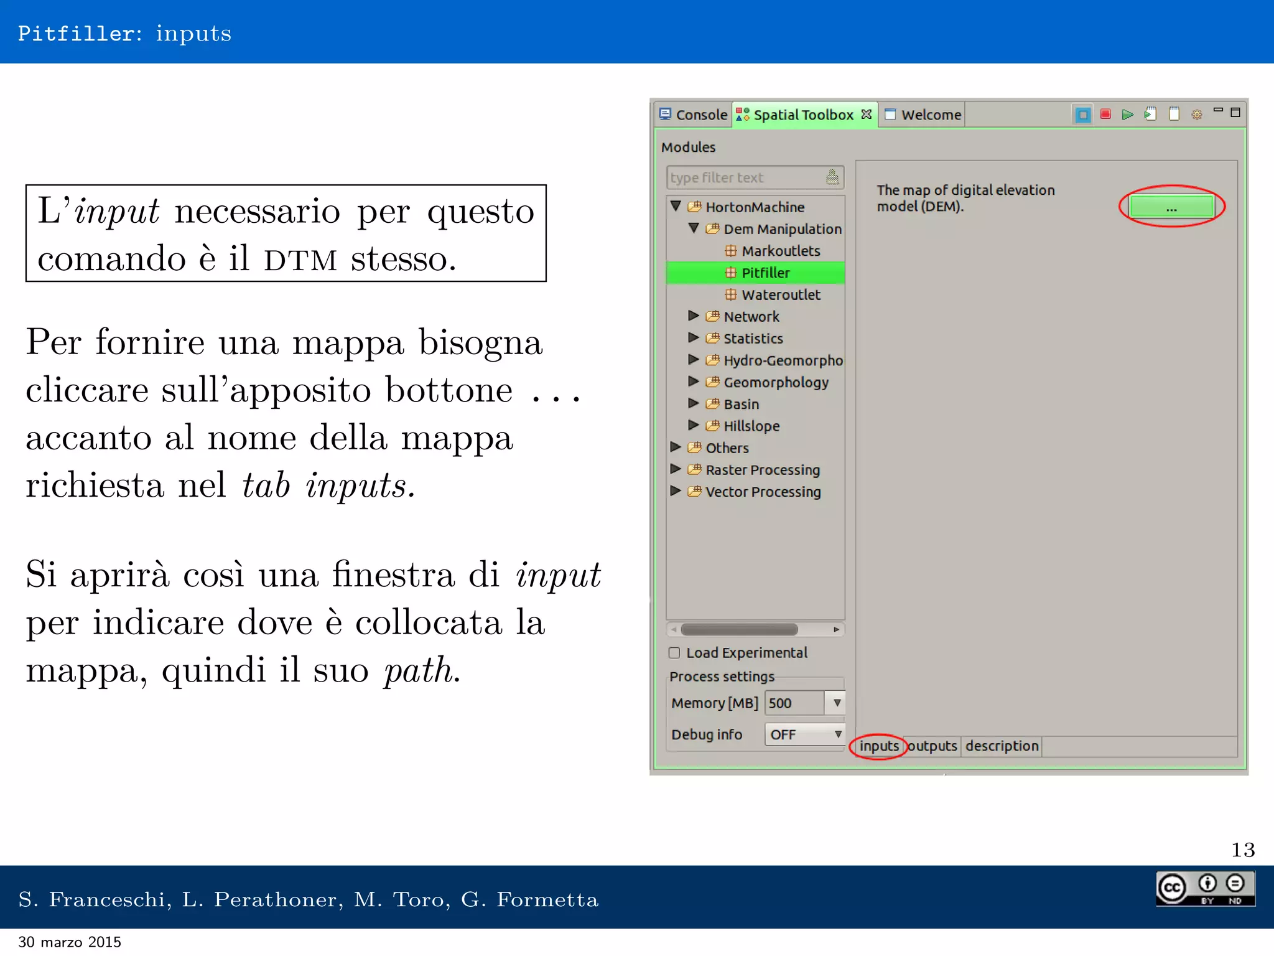Image resolution: width=1274 pixels, height=956 pixels.
Task: Maximize the Spatial Toolbox view
Action: [1235, 112]
